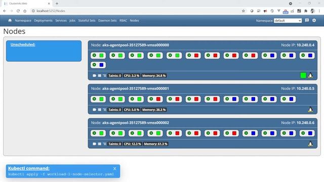Click grid icon in node vmss000001 footer
The height and width of the screenshot is (182, 324).
99,110
